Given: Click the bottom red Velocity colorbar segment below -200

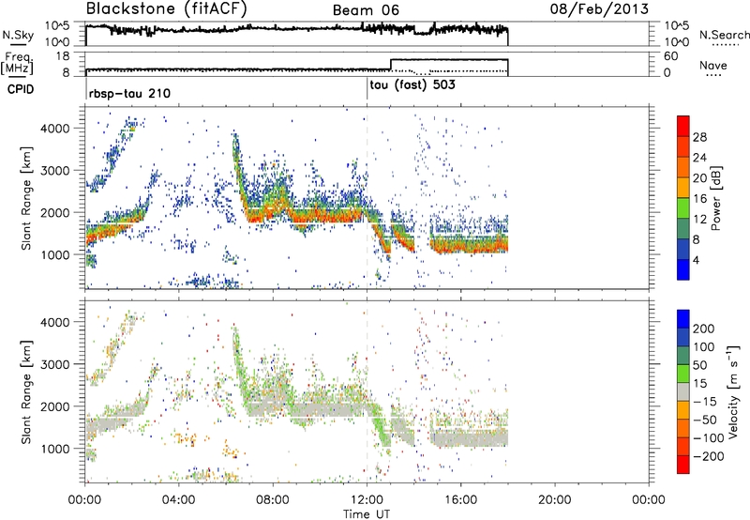Looking at the screenshot, I should click(x=683, y=465).
